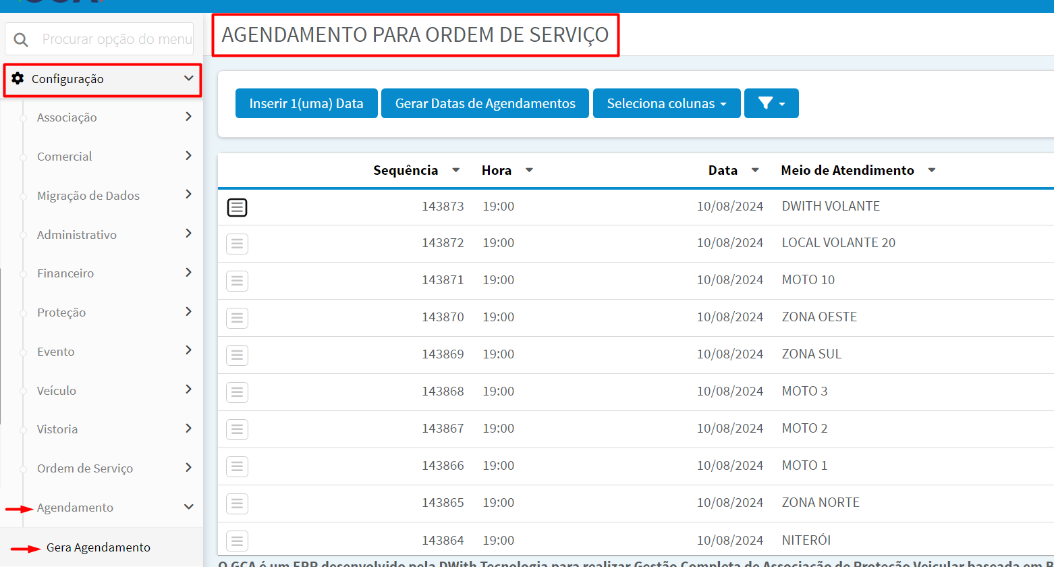Open row menu icon for sequence 143873

(x=237, y=207)
